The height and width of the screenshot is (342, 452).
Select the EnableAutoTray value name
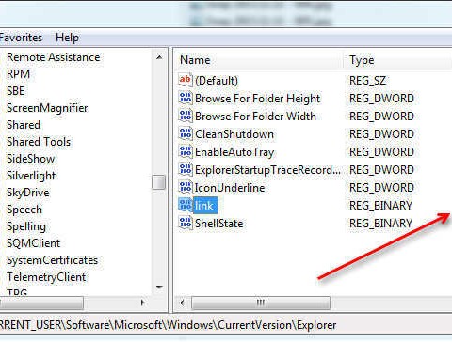pyautogui.click(x=234, y=152)
